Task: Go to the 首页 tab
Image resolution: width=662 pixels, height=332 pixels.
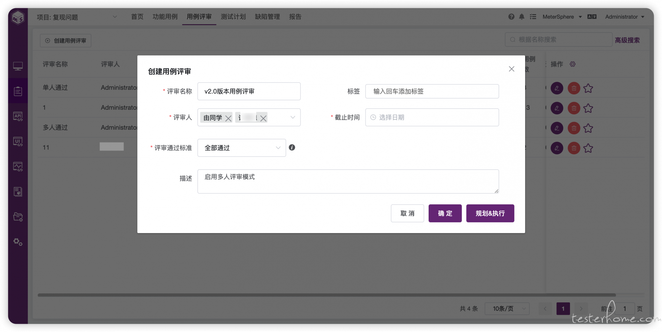Action: (x=137, y=17)
